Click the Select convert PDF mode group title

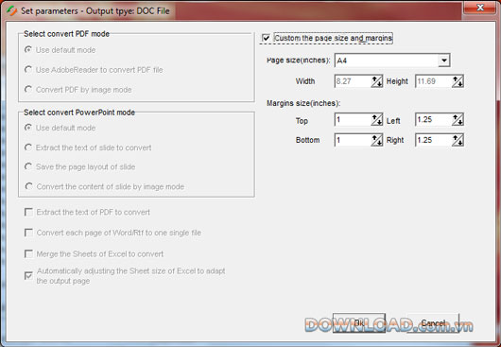pyautogui.click(x=66, y=34)
